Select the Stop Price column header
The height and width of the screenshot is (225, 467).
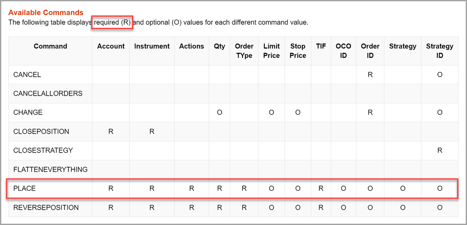click(x=298, y=51)
